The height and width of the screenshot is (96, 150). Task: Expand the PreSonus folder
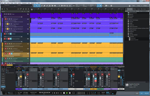coord(127,31)
